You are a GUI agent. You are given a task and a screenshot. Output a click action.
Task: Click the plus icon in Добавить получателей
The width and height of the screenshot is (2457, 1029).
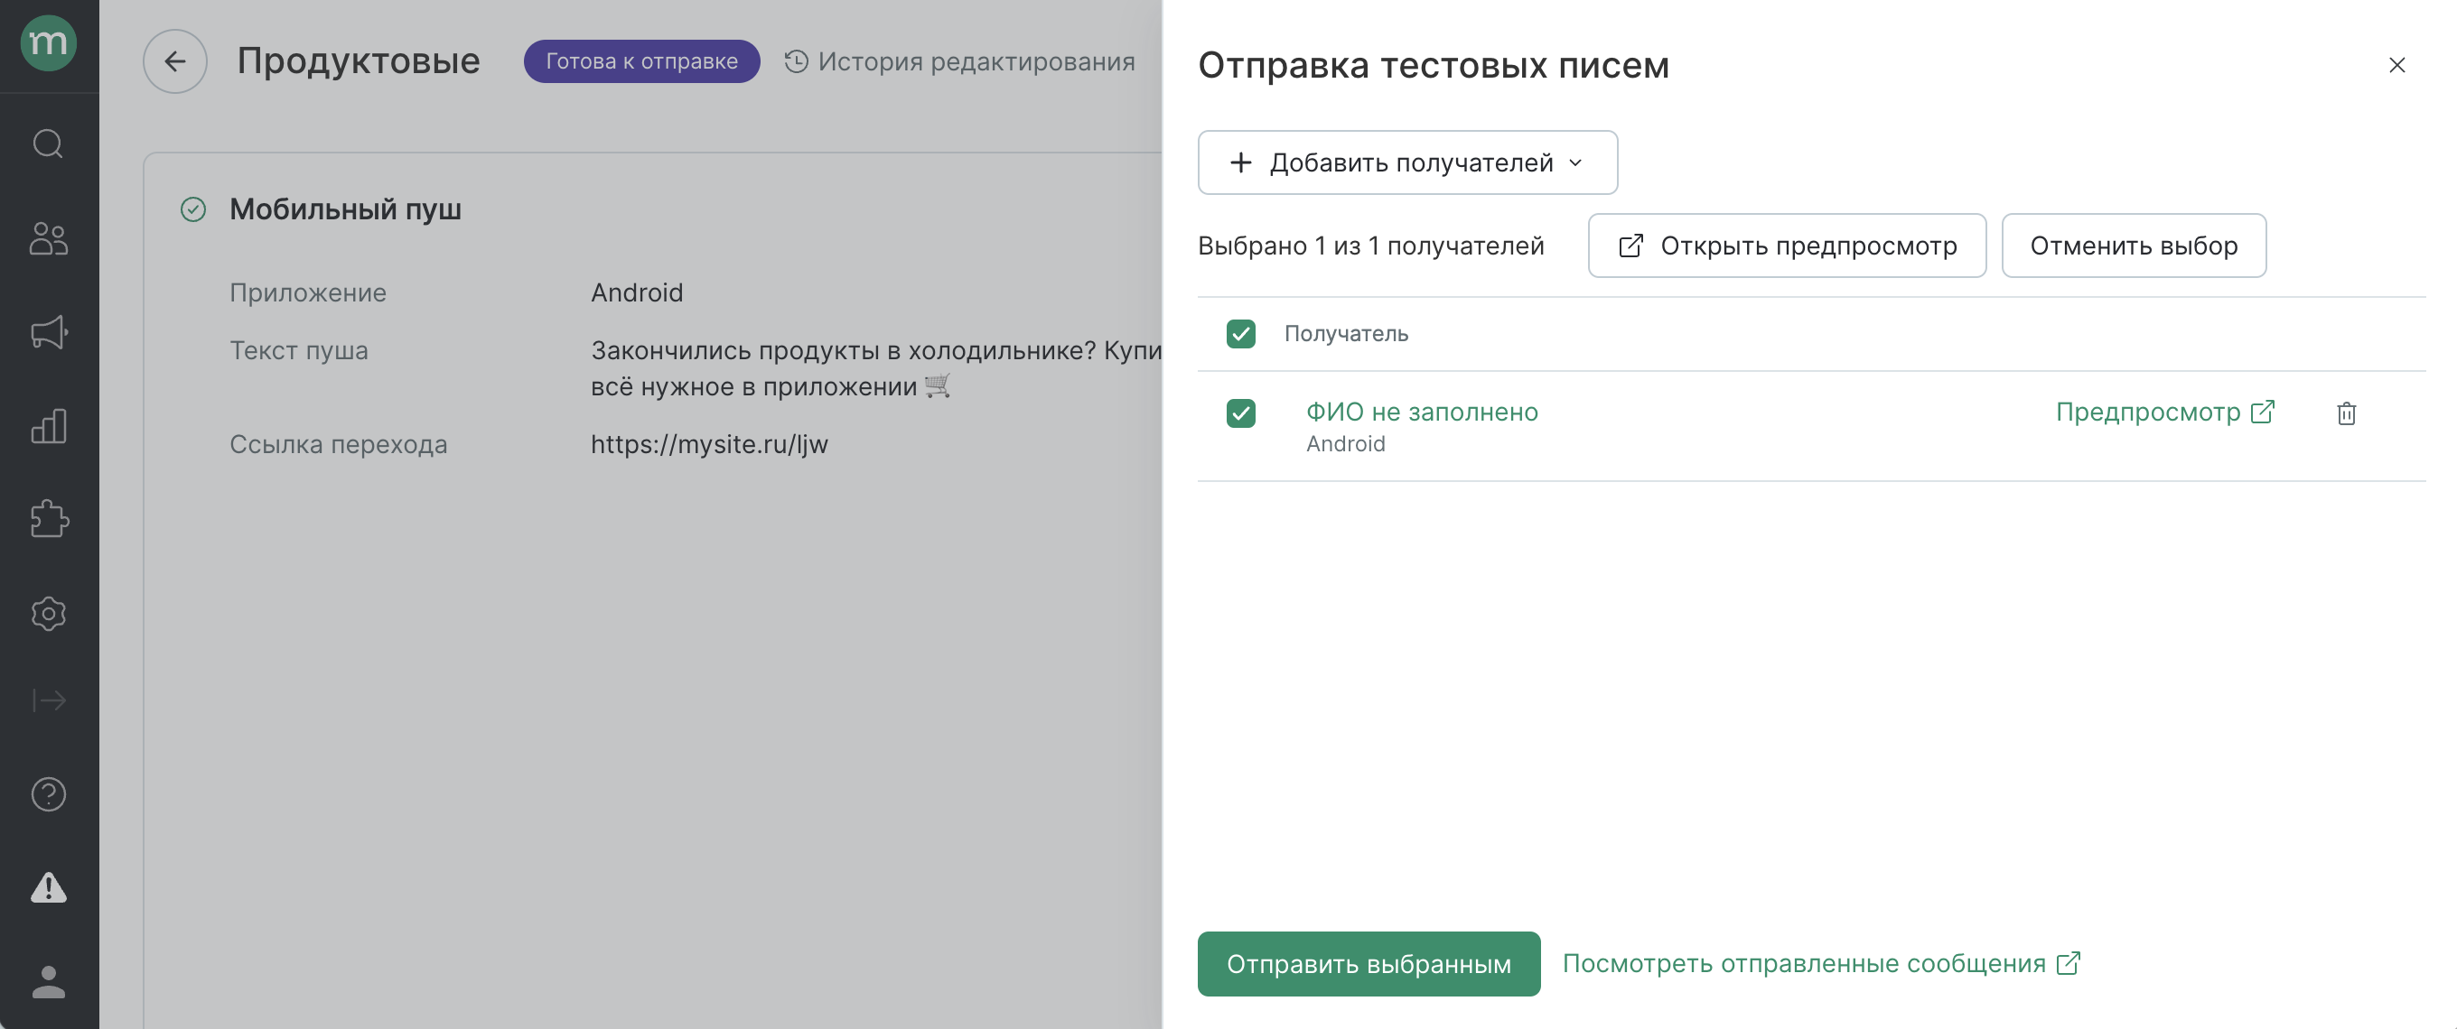pos(1240,162)
